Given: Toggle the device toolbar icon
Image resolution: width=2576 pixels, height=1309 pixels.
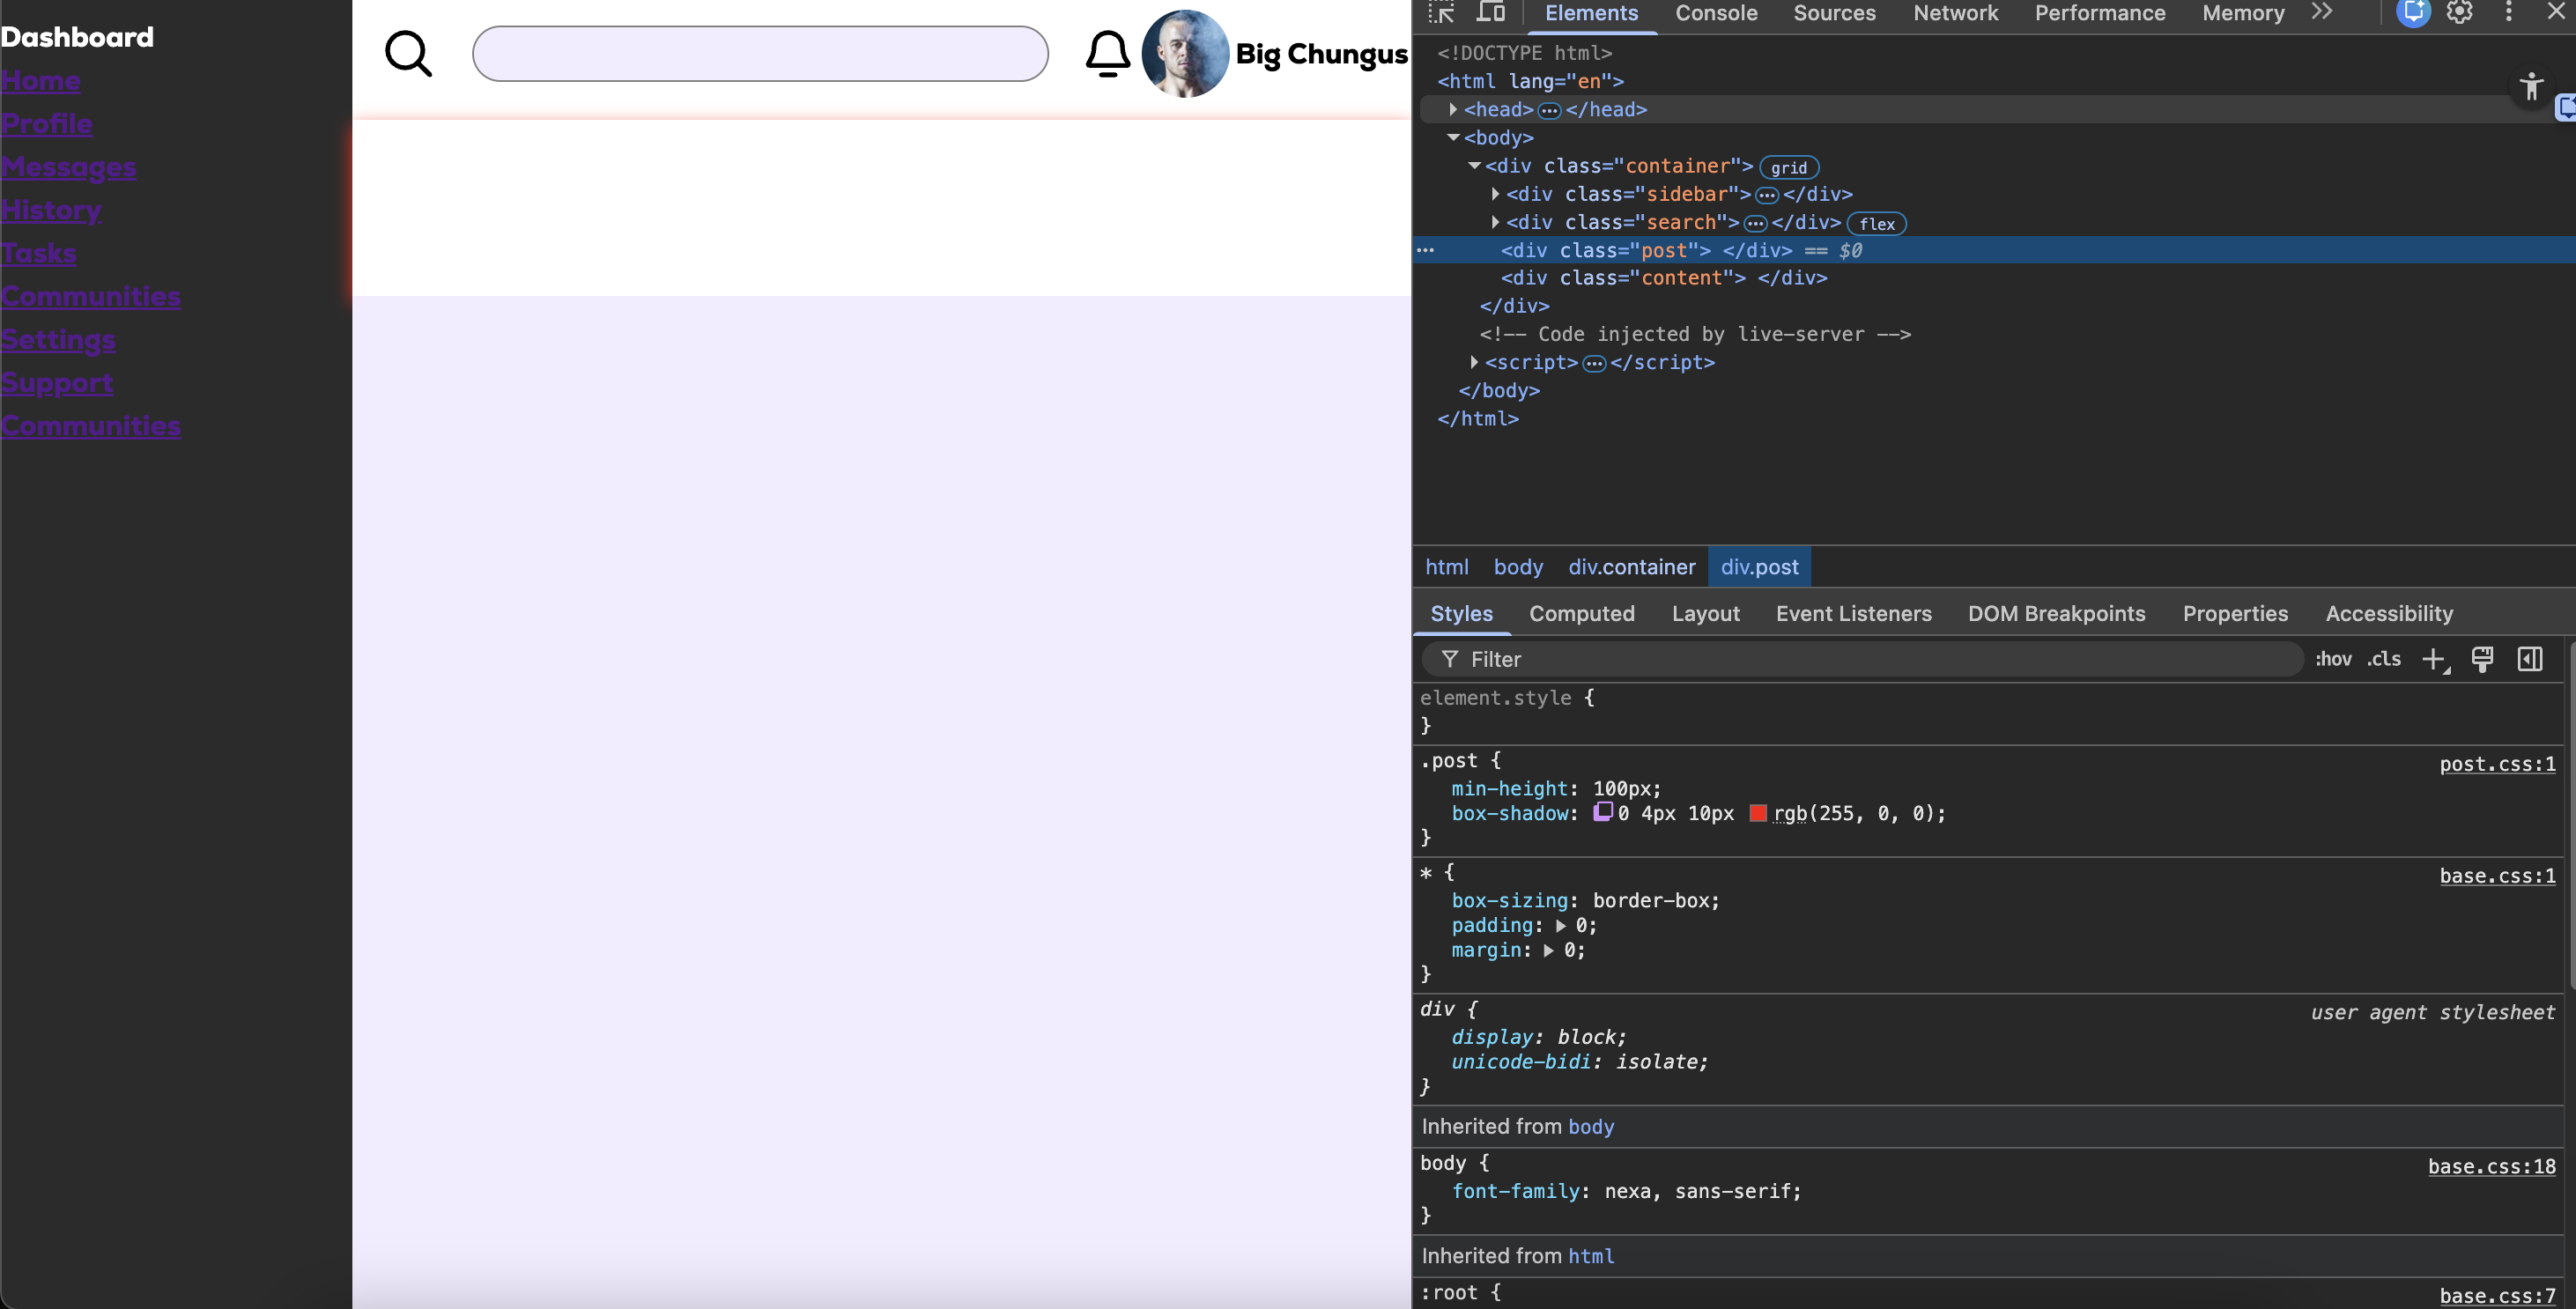Looking at the screenshot, I should click(1490, 12).
